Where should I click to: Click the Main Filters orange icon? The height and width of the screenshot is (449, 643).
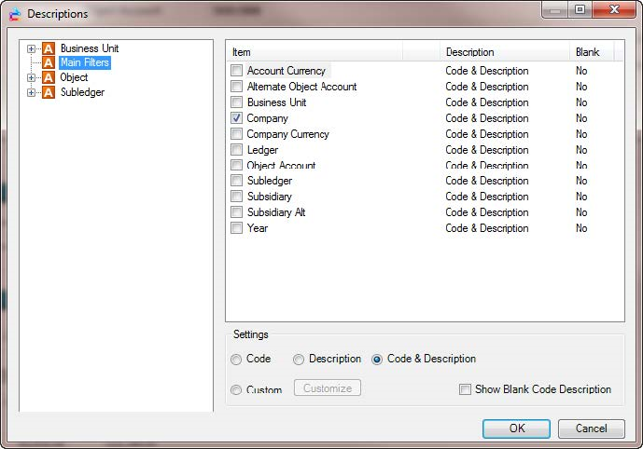pyautogui.click(x=49, y=63)
